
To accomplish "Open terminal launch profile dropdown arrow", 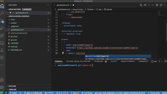I will coord(162,61).
